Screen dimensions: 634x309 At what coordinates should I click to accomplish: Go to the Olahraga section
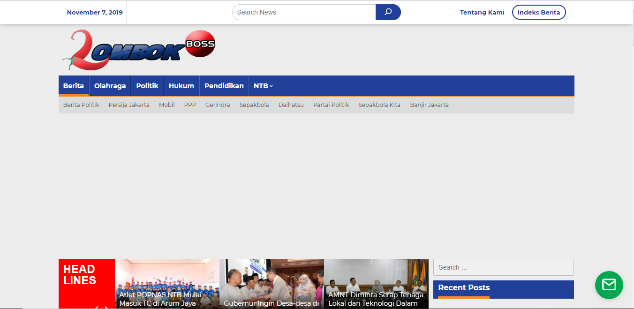110,86
